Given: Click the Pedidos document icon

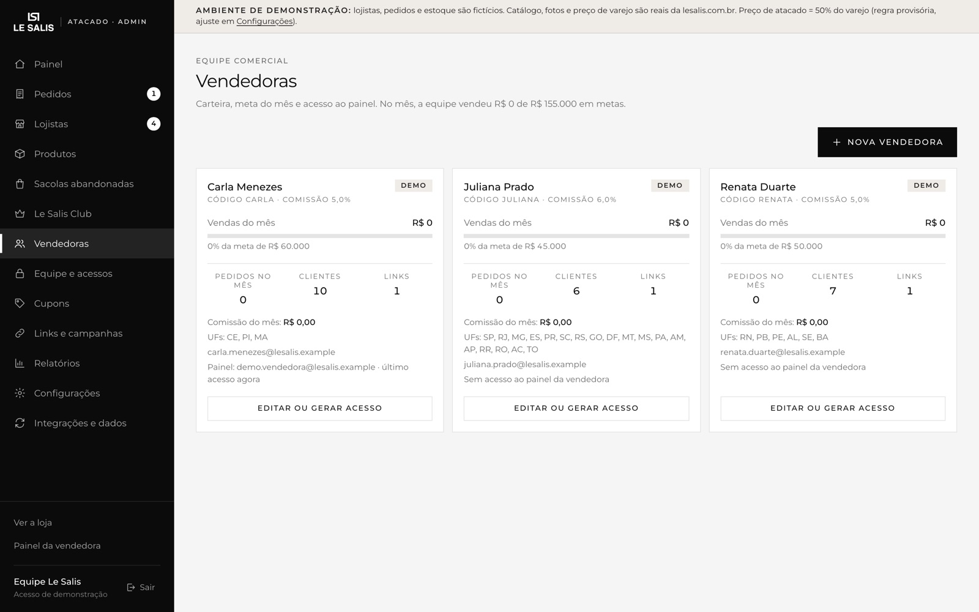Looking at the screenshot, I should 20,94.
